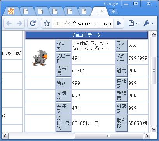Open the page menu dropdown
The image size is (159, 141).
(133, 23)
